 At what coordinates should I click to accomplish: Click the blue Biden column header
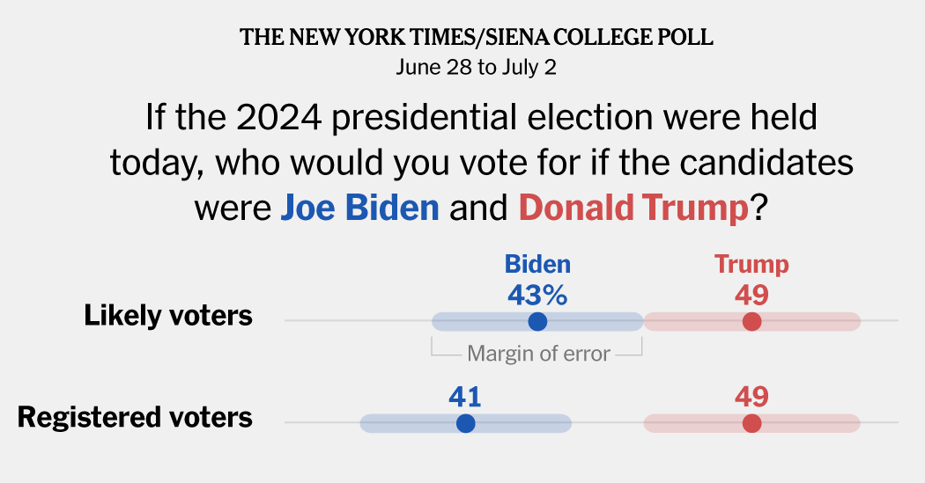pyautogui.click(x=537, y=265)
